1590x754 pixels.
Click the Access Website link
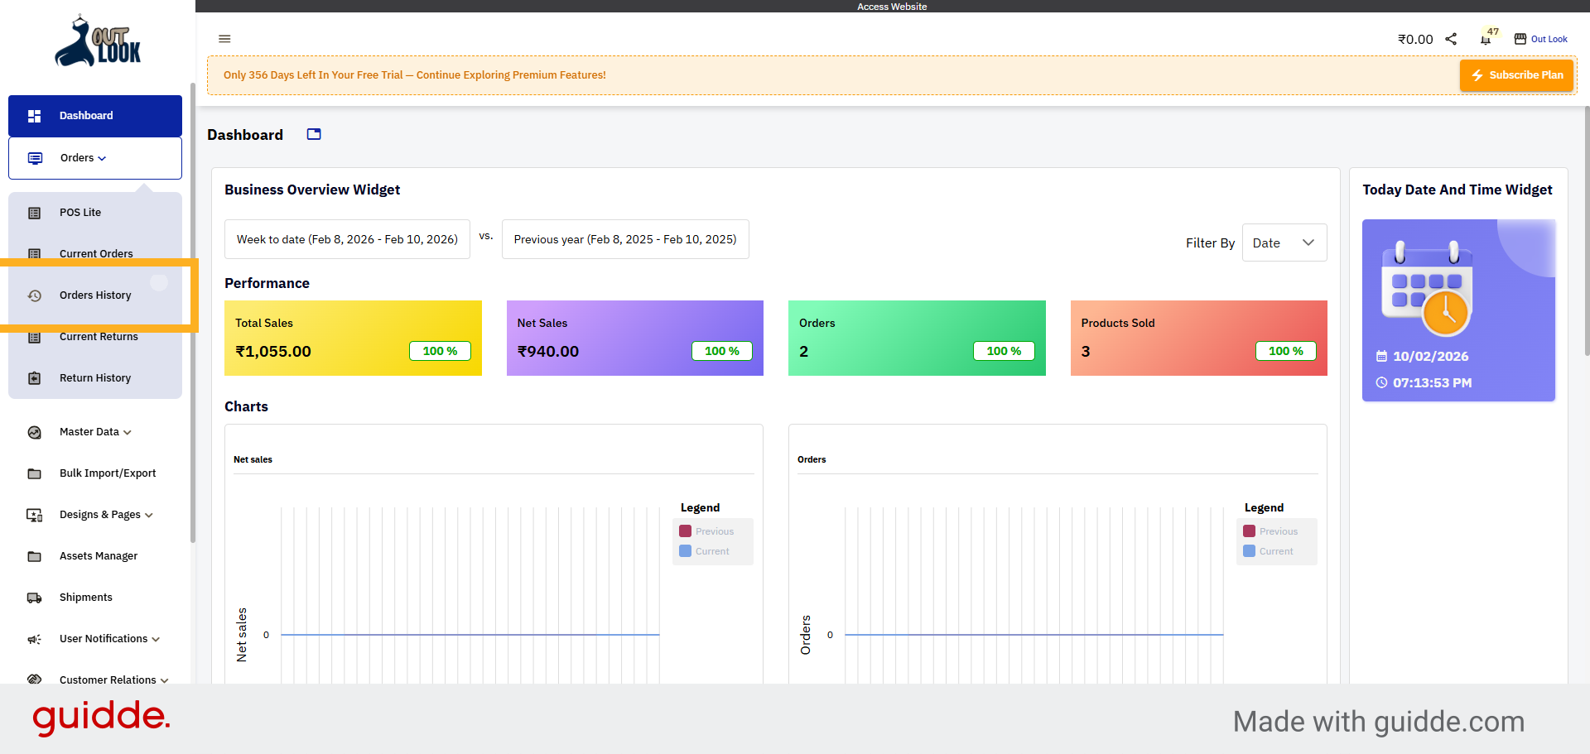[892, 6]
